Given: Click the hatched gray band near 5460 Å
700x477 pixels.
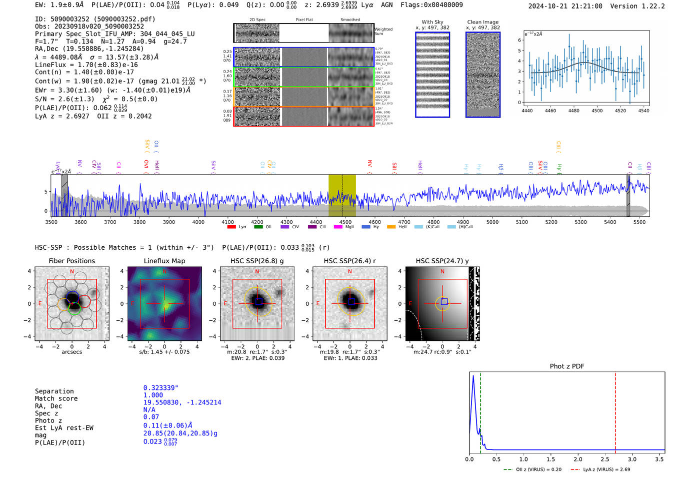Looking at the screenshot, I should tap(628, 196).
